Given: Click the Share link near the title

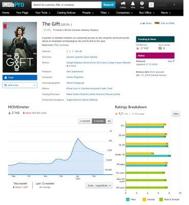Looking at the screenshot, I should [x=149, y=23].
